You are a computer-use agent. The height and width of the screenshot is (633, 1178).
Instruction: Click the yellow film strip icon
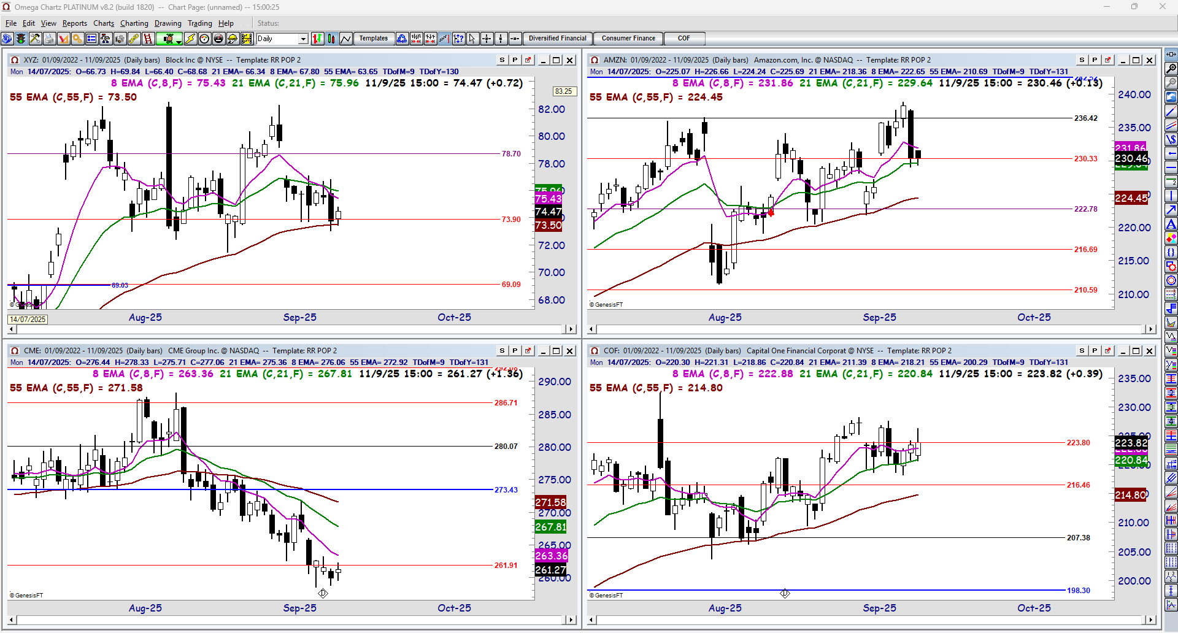click(247, 39)
